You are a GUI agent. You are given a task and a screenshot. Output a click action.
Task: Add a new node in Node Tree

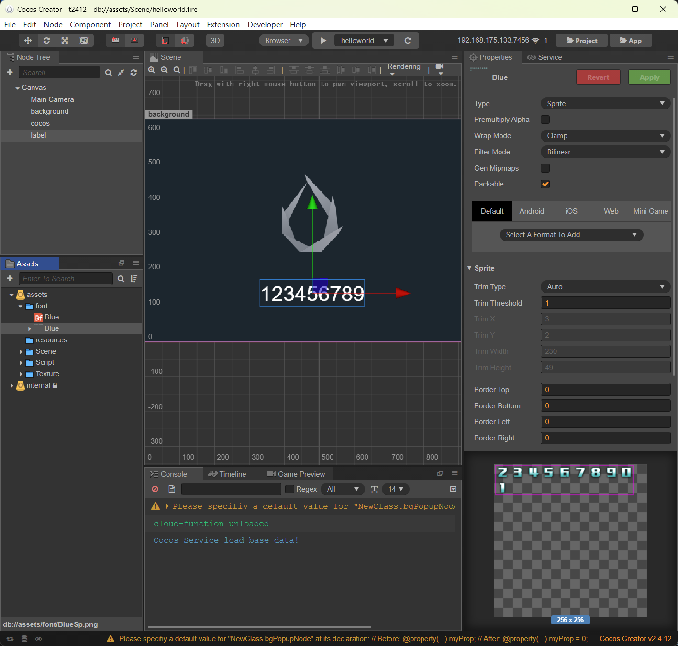pos(10,72)
